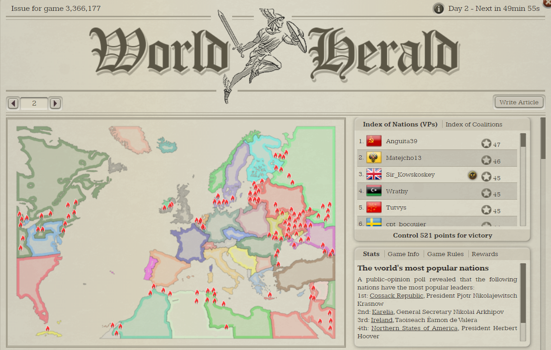The width and height of the screenshot is (551, 350).
Task: Show the Rewards tab
Action: 485,254
